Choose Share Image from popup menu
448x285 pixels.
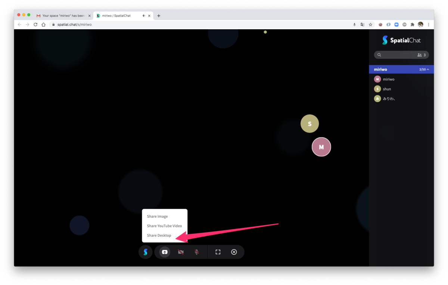pos(157,216)
